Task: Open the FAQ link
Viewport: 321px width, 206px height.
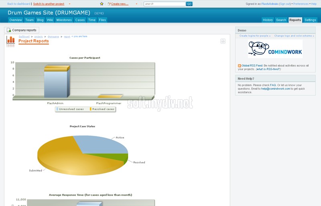Action: 273,85
